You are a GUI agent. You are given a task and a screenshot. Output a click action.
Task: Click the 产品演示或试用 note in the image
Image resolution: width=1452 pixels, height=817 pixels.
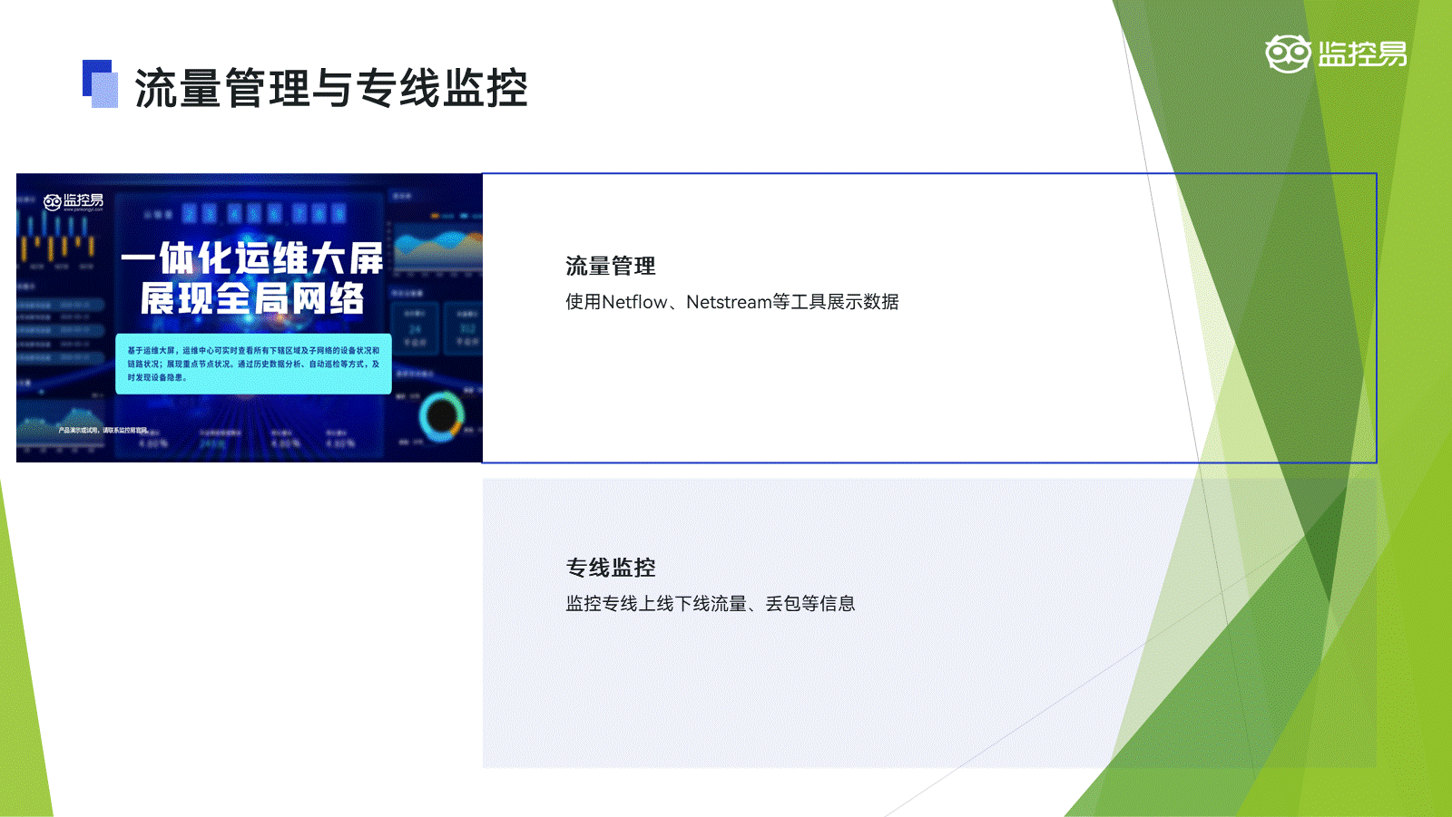tap(102, 430)
